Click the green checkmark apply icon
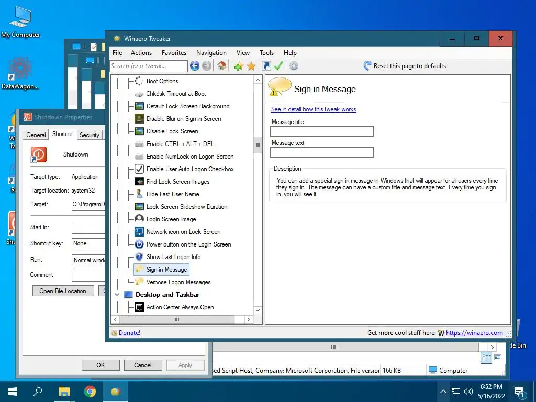The image size is (536, 402). pyautogui.click(x=278, y=65)
